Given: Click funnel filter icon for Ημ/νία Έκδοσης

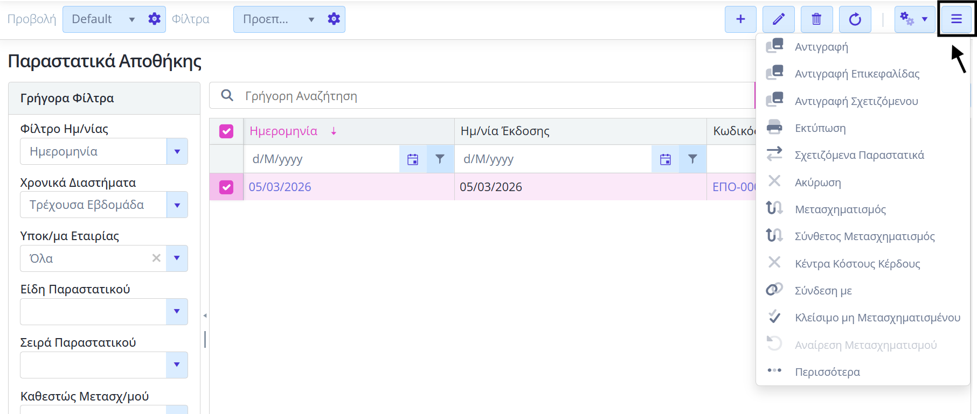Looking at the screenshot, I should pos(692,159).
